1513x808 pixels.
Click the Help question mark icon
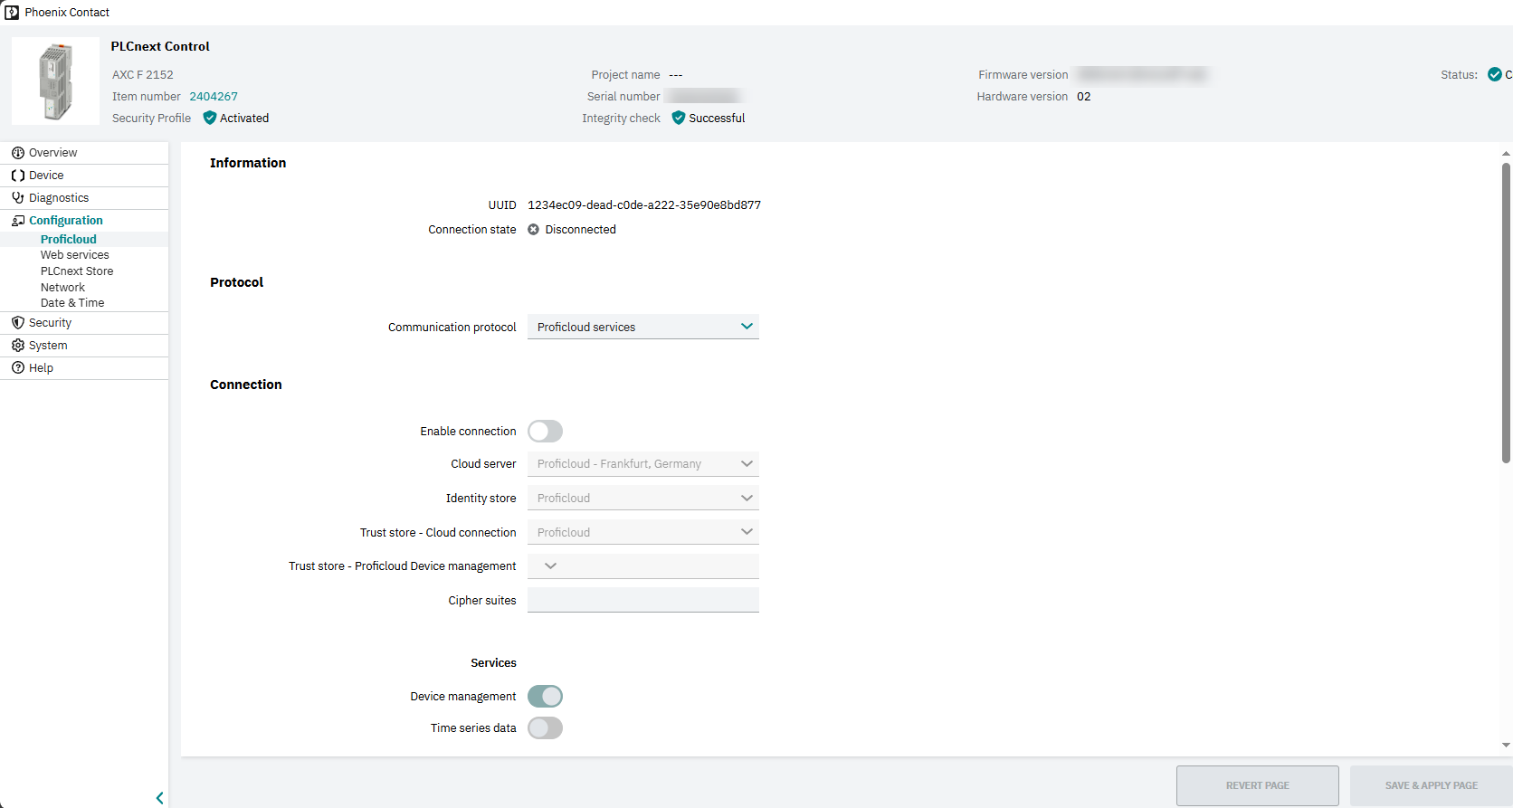17,367
